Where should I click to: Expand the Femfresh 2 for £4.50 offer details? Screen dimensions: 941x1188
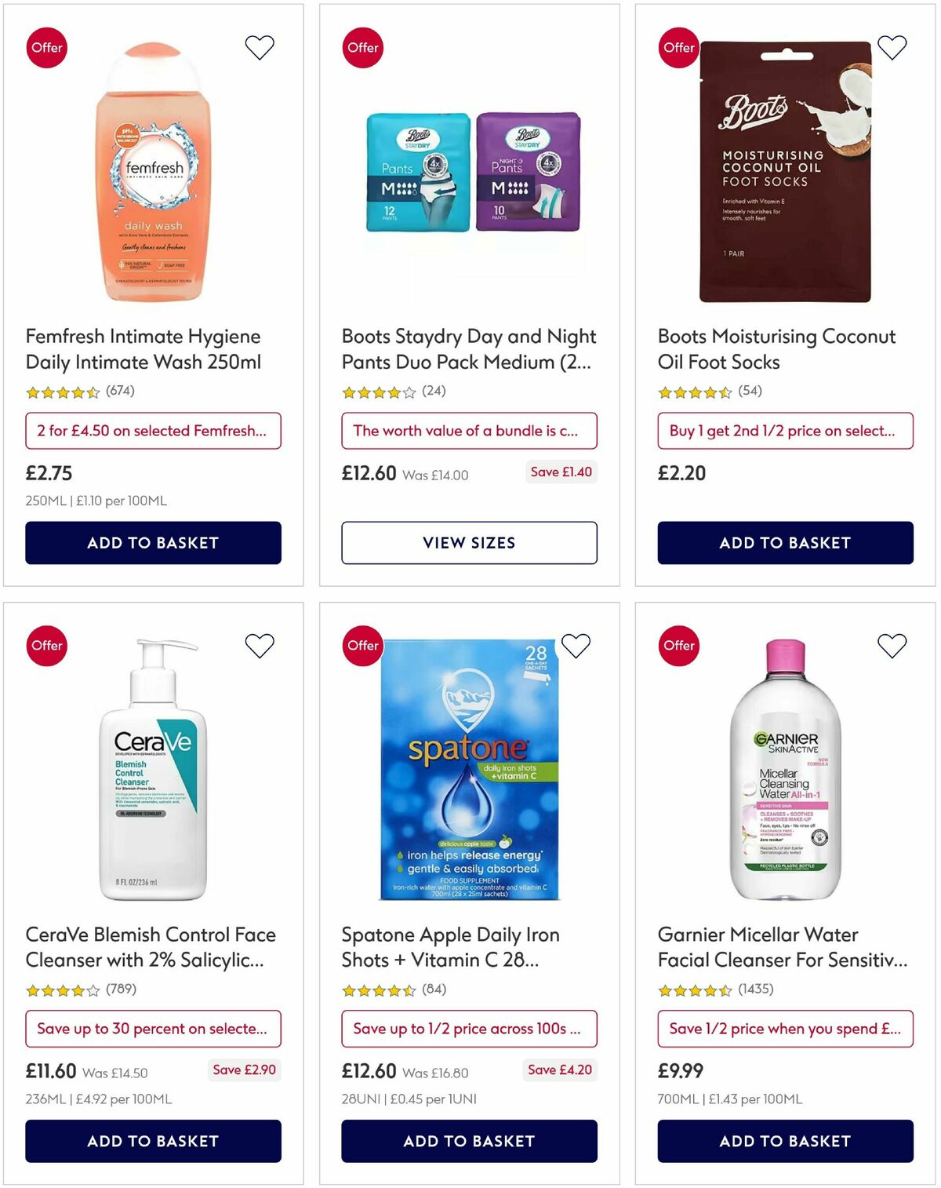coord(154,430)
